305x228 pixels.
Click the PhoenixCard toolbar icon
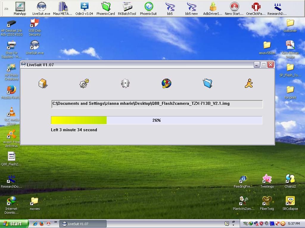click(105, 8)
